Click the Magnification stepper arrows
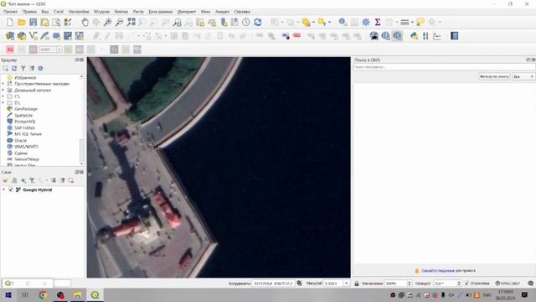536x302 pixels. 410,284
